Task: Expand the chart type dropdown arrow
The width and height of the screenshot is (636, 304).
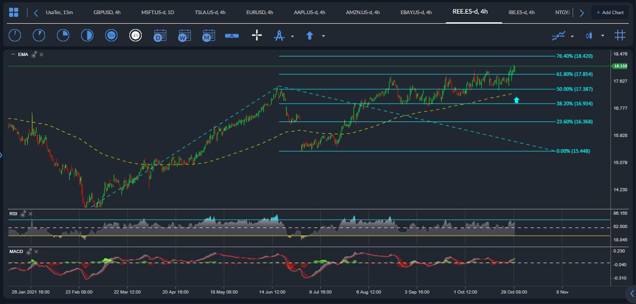Action: pos(603,36)
